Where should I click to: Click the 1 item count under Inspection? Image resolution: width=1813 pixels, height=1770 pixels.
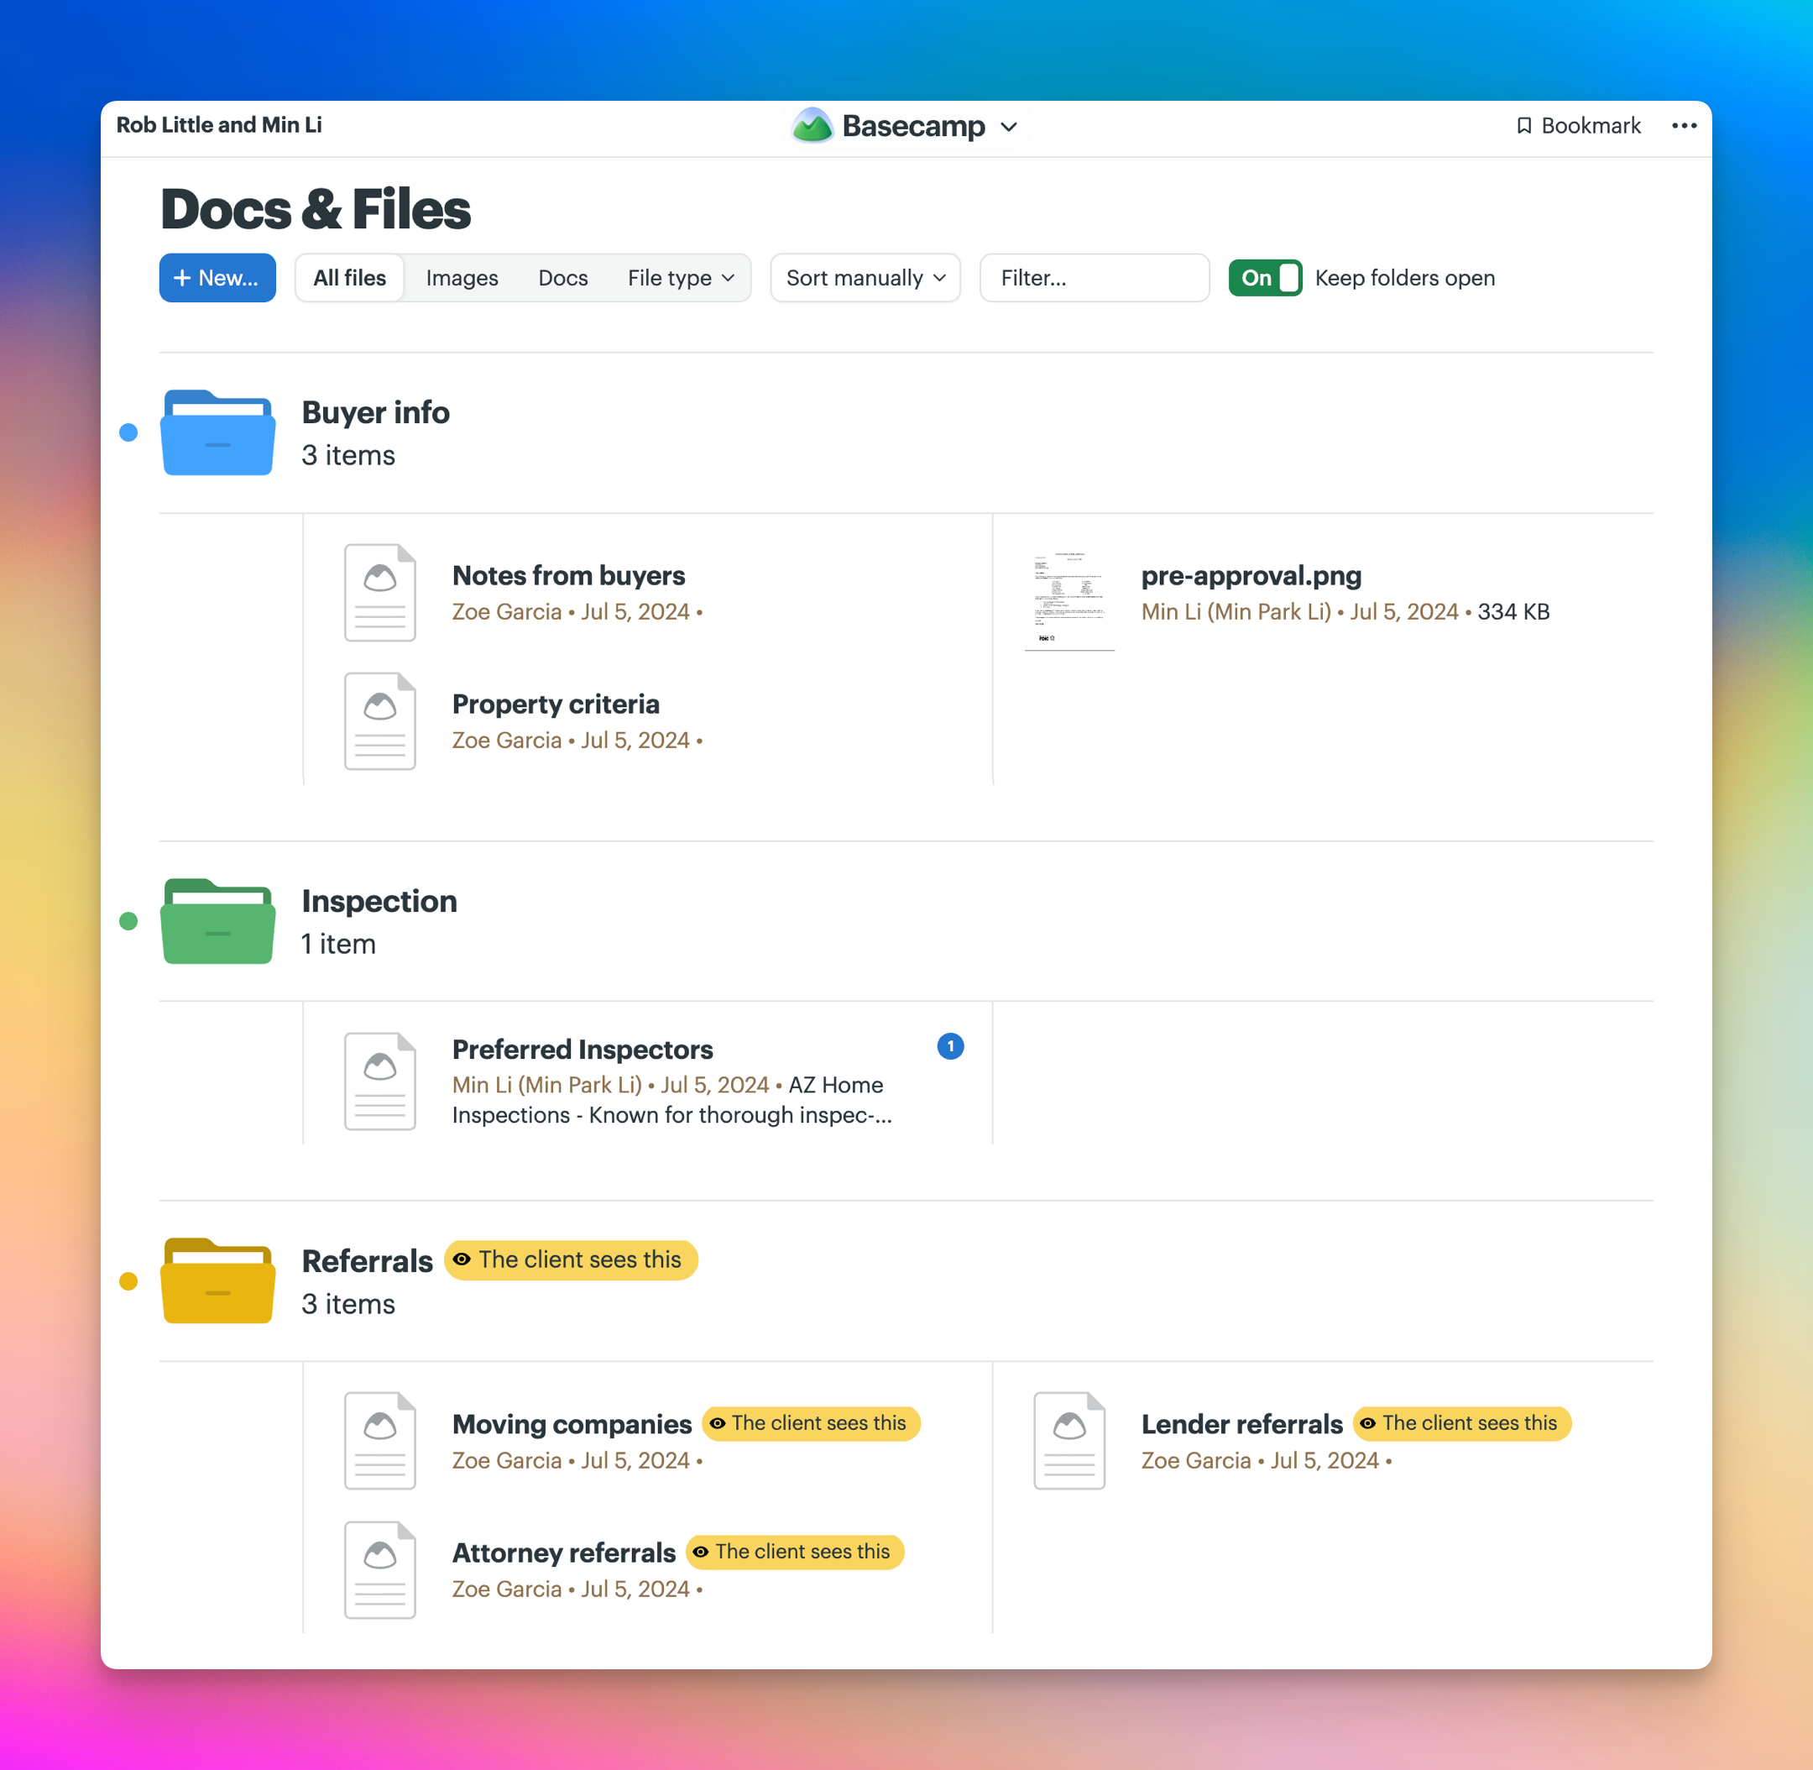[x=338, y=944]
